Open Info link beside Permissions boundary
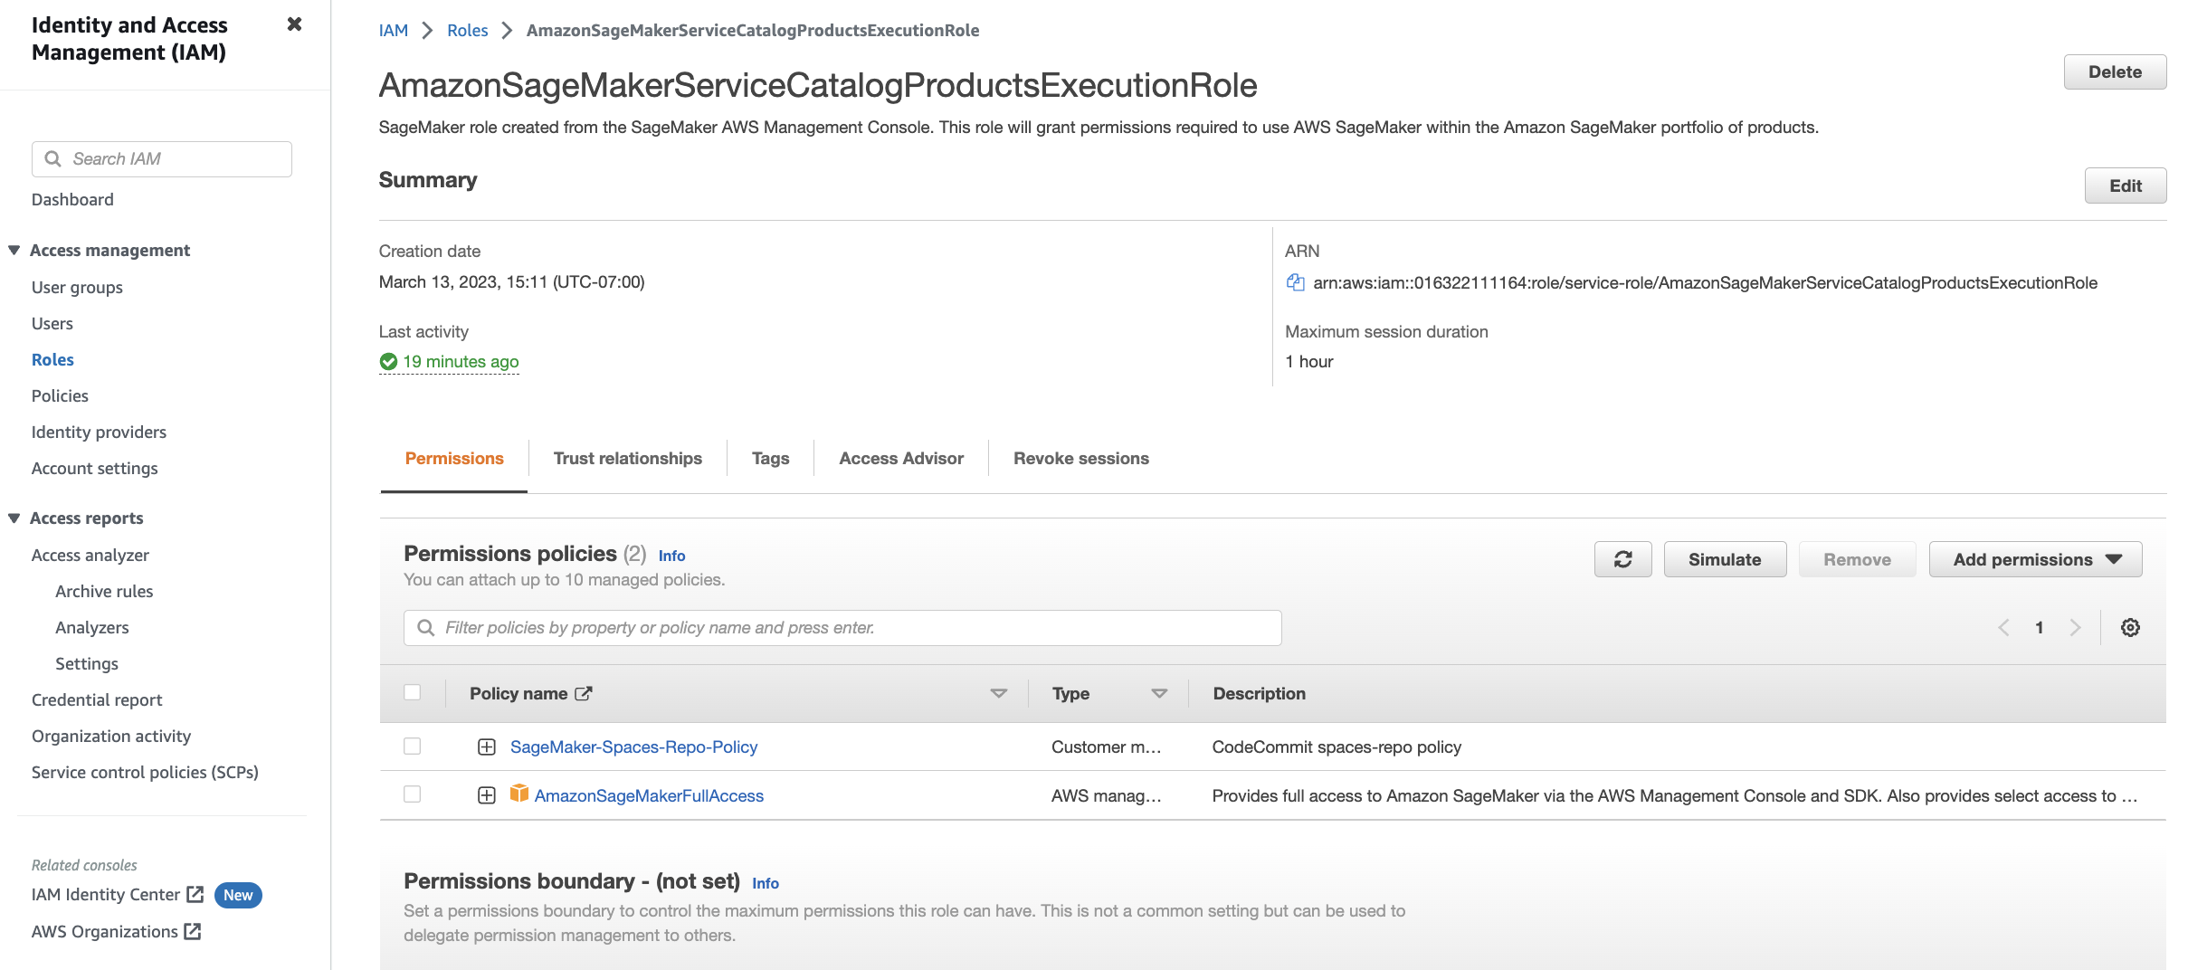The width and height of the screenshot is (2188, 970). (x=765, y=883)
